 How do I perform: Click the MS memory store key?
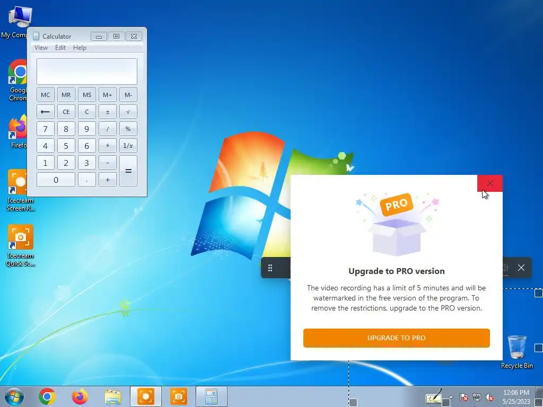(x=87, y=95)
